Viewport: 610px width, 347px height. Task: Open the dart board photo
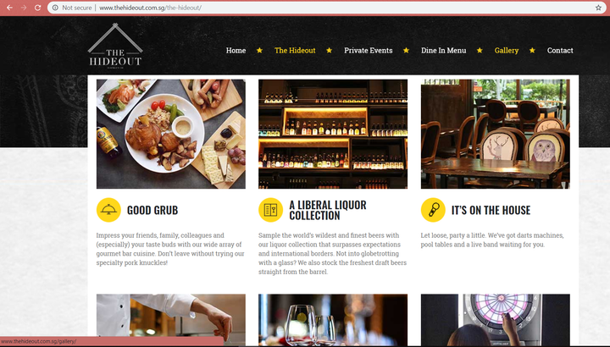pos(496,320)
